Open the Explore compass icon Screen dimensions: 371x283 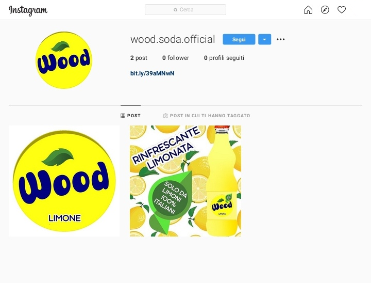click(x=325, y=10)
